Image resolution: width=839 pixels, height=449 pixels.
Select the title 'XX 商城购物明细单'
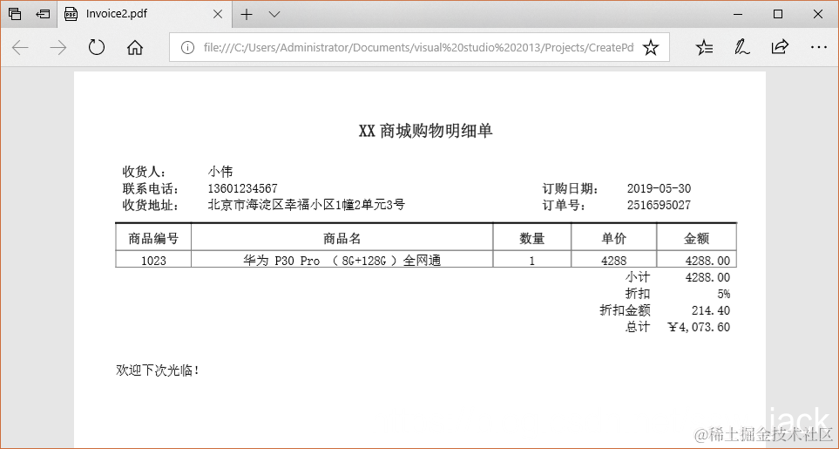click(425, 131)
